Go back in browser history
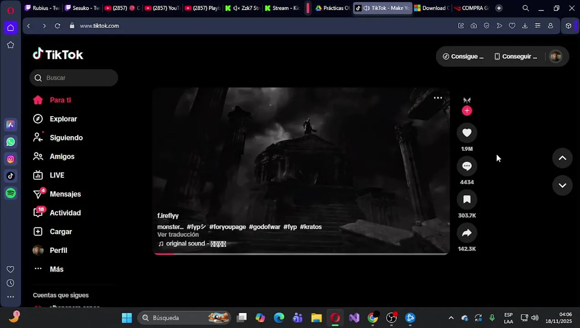580x328 pixels. click(x=29, y=26)
